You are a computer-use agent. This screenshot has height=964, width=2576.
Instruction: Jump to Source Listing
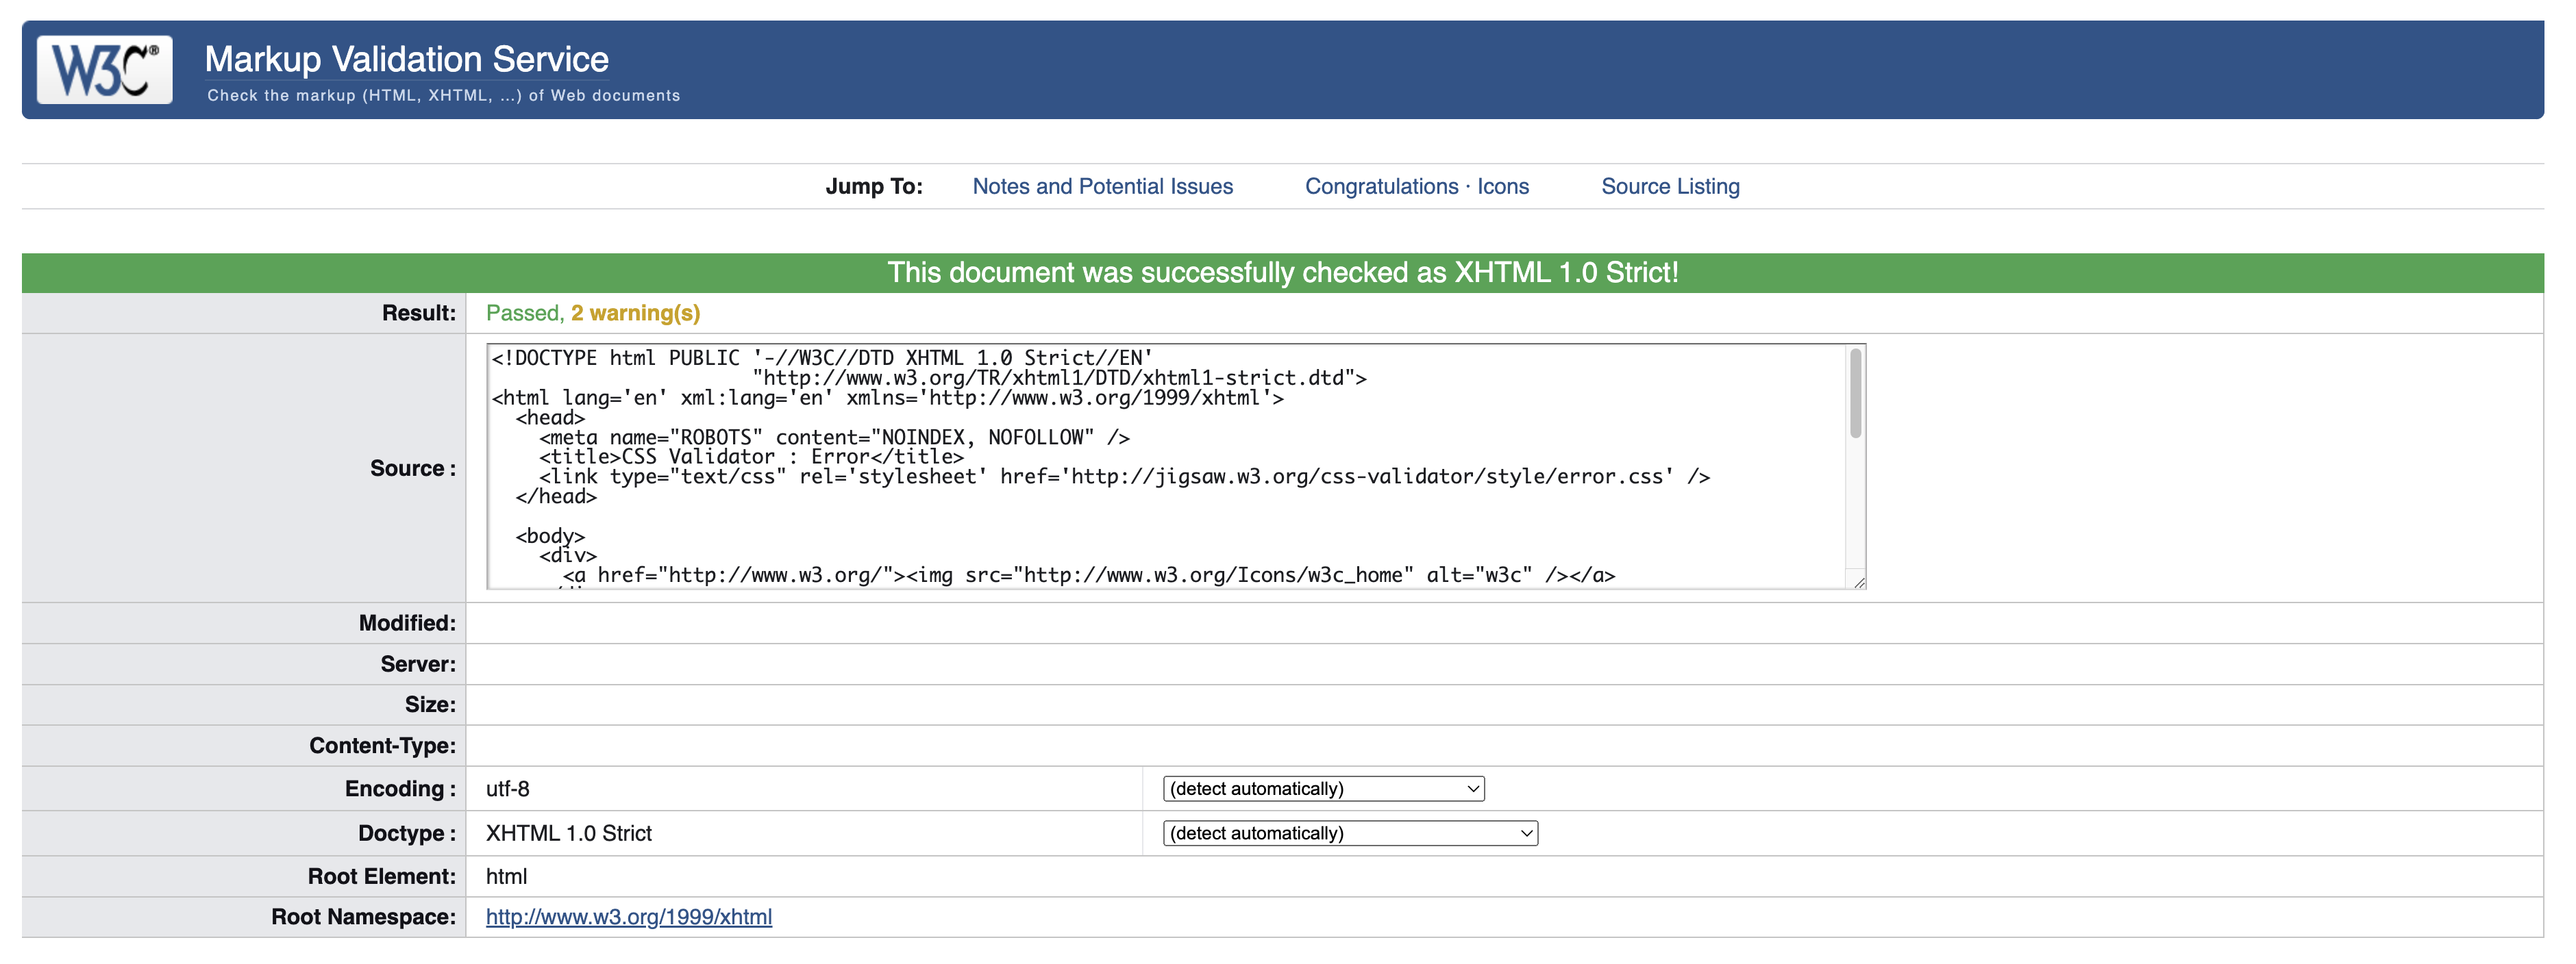[x=1670, y=186]
